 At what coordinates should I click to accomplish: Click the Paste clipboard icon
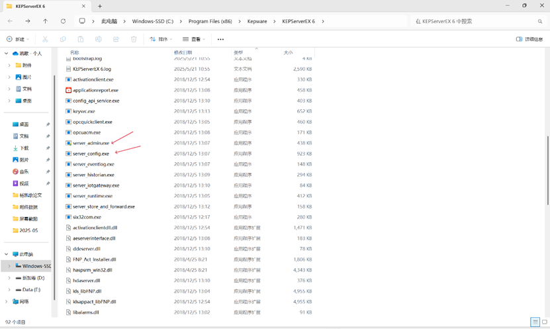[x=81, y=39]
